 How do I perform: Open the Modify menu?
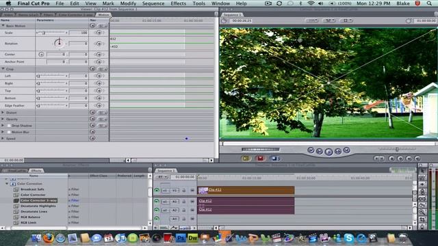click(128, 3)
